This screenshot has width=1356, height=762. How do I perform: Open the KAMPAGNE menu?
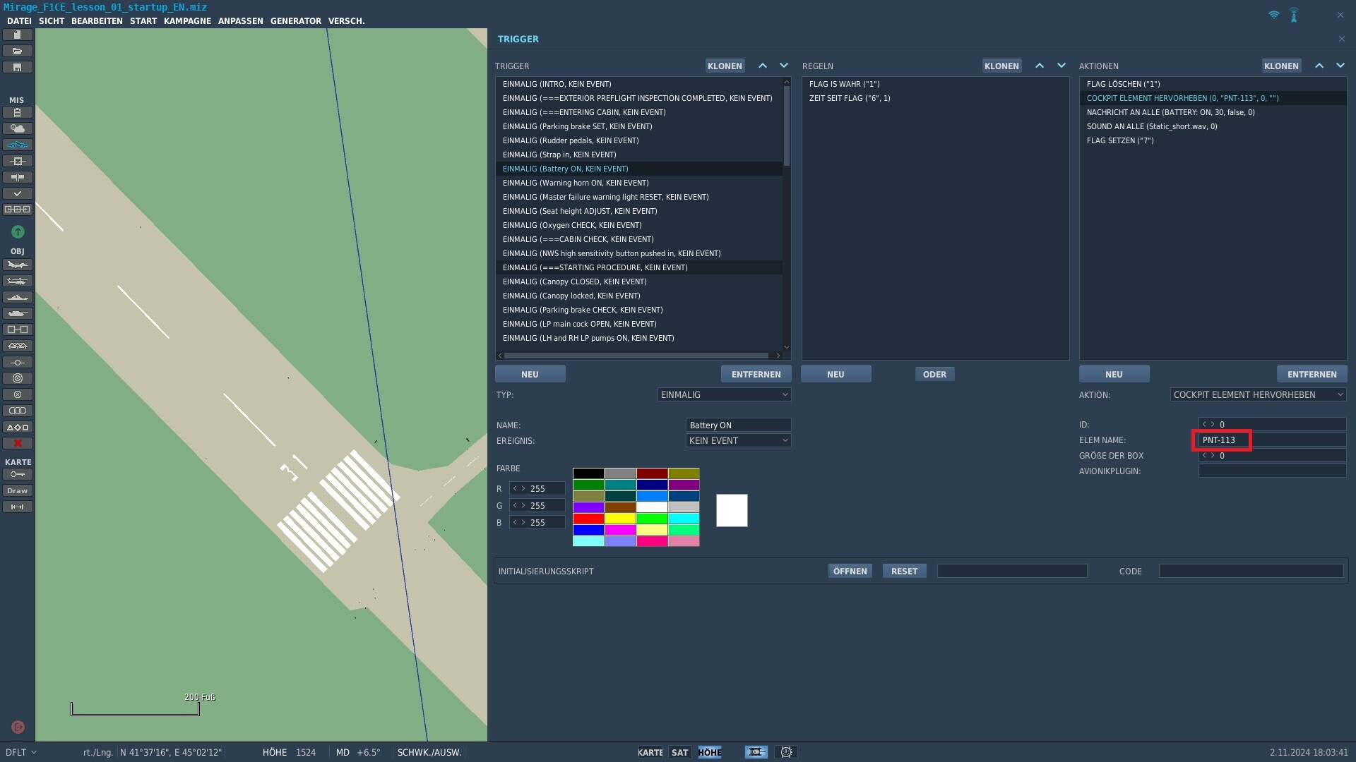(x=187, y=21)
